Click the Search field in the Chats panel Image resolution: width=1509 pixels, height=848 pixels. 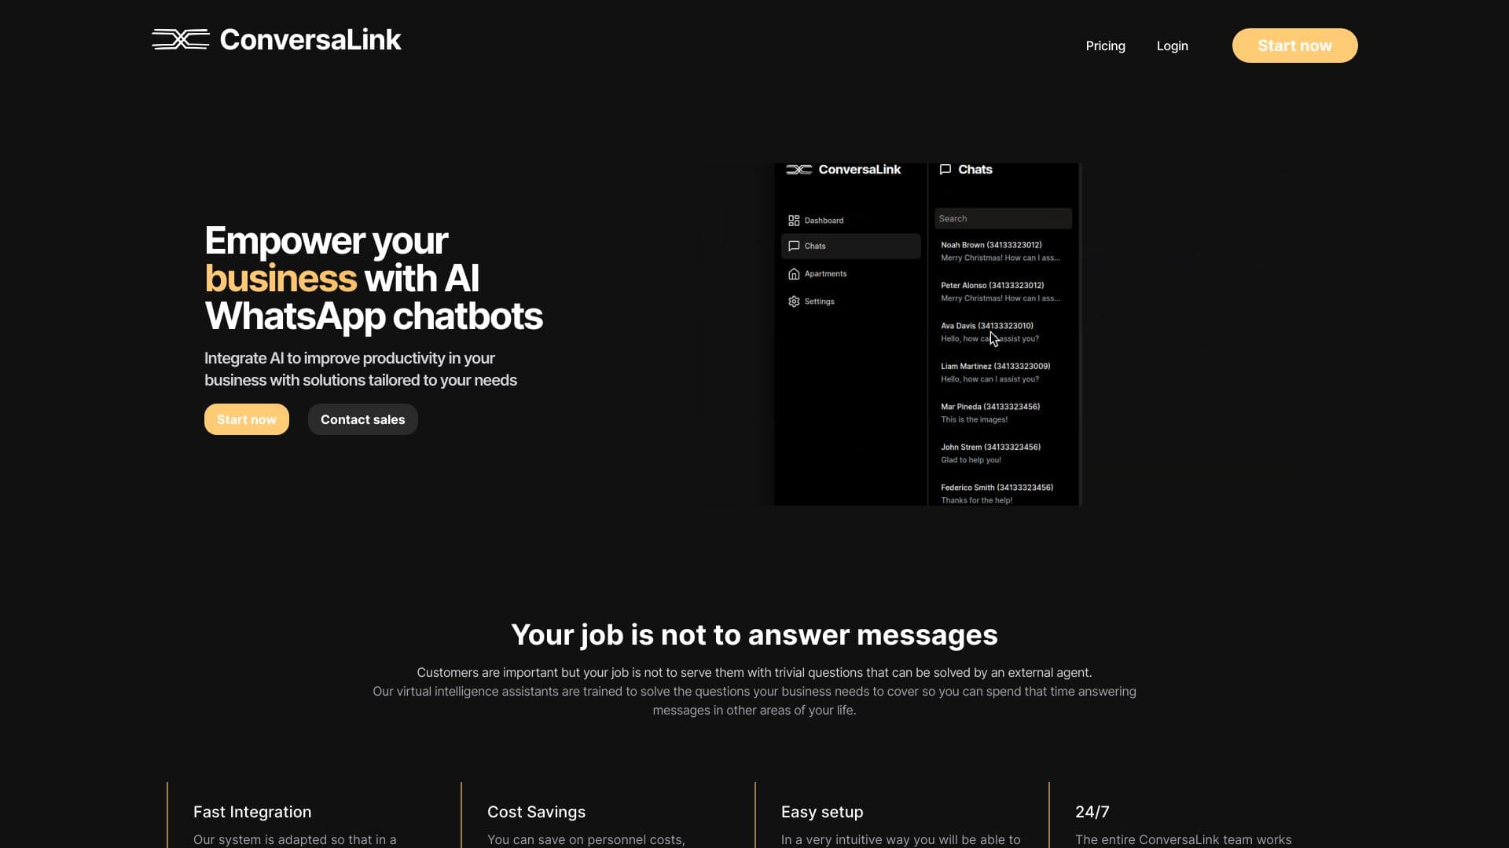[x=1003, y=218]
